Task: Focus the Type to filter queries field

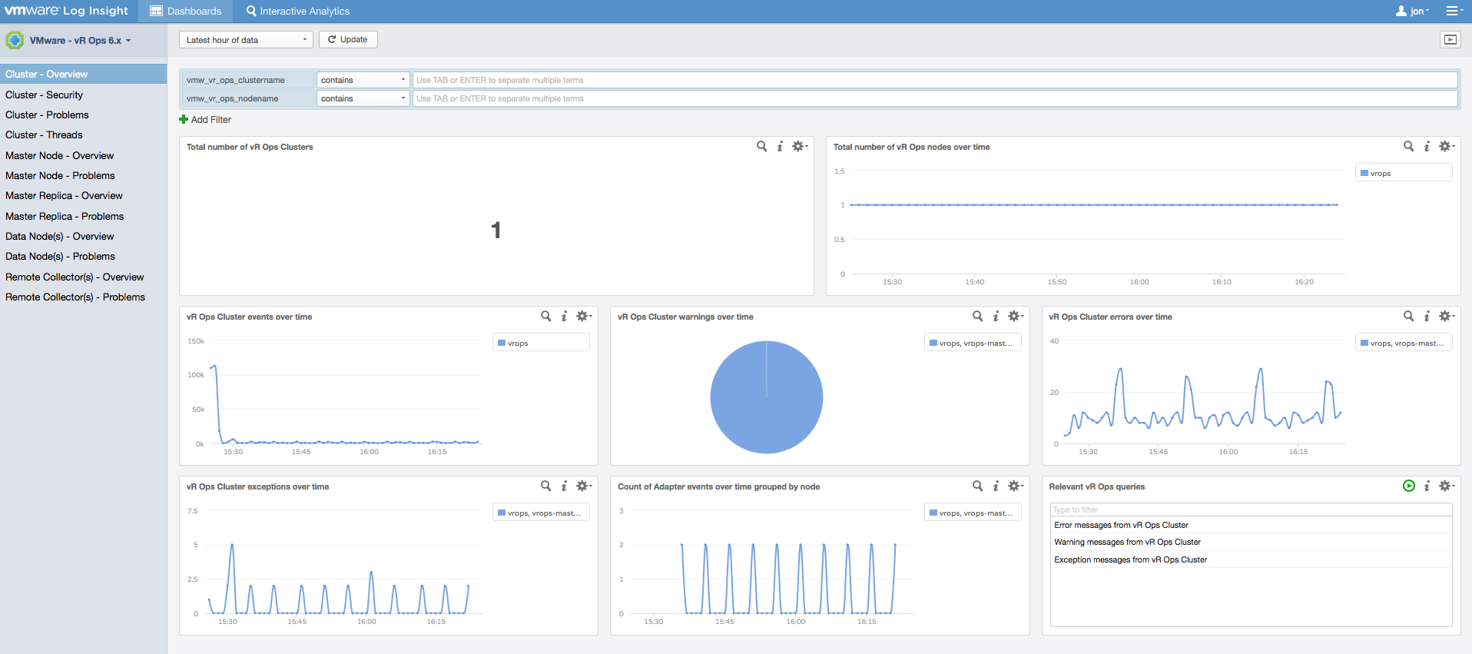Action: (1251, 510)
